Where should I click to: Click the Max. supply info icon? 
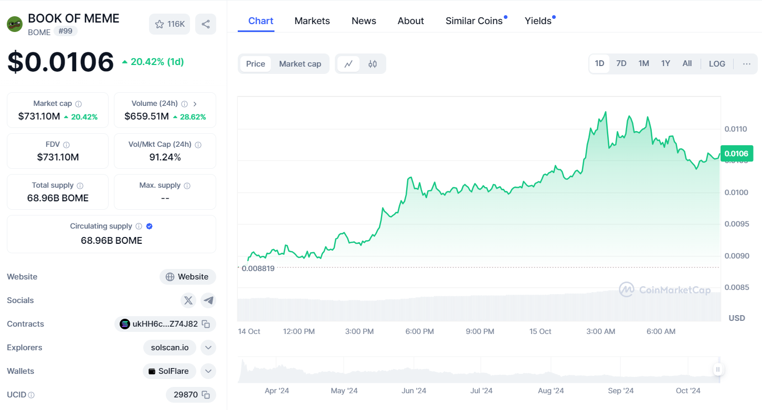pyautogui.click(x=187, y=186)
